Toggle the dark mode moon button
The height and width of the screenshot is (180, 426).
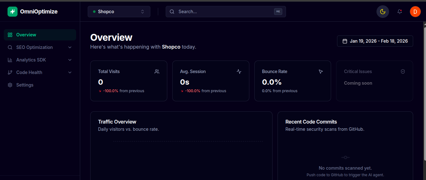(382, 12)
